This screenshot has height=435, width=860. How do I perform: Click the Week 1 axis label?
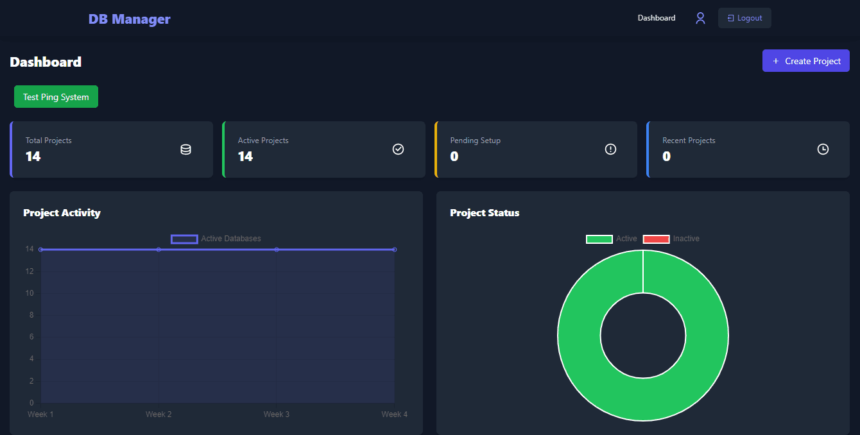[40, 414]
